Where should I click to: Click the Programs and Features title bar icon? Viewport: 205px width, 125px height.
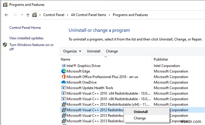tap(5, 5)
